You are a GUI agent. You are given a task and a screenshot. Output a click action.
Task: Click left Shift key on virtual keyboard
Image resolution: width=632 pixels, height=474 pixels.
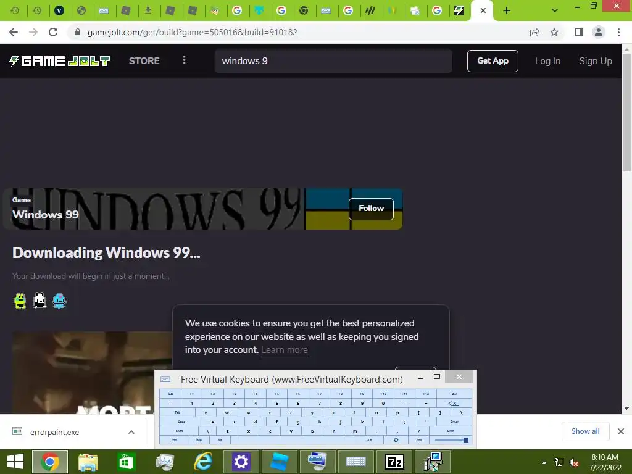[x=180, y=431]
